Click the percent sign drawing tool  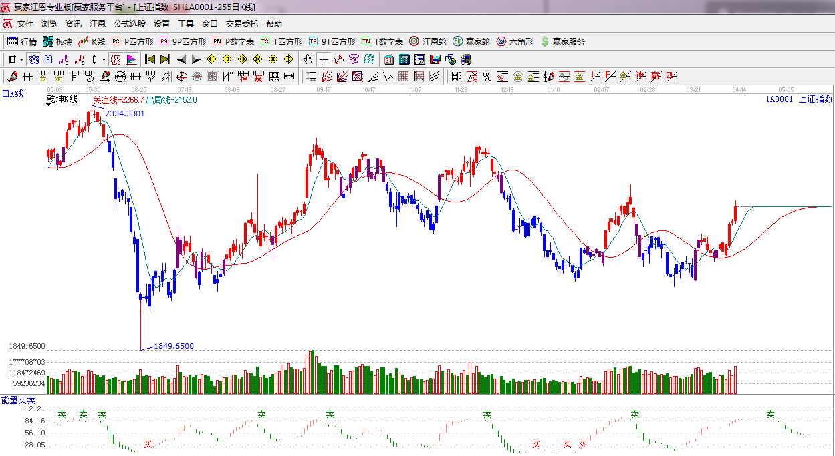tap(487, 77)
